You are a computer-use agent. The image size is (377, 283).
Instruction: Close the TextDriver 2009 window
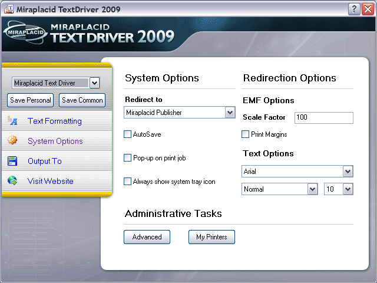point(368,9)
